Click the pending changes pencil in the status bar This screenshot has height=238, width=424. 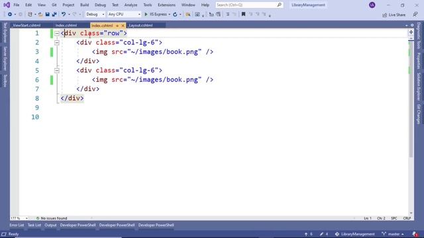[324, 234]
